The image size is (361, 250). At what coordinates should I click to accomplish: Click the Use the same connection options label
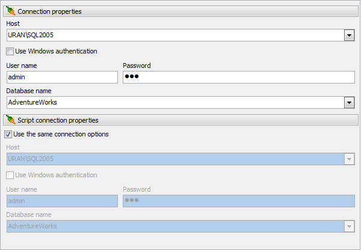(61, 134)
